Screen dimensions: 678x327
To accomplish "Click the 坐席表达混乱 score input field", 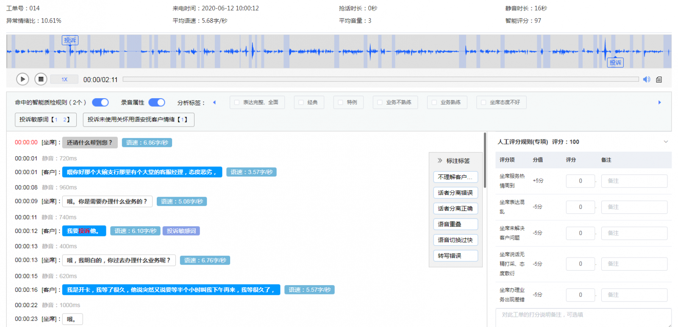I will 580,207.
